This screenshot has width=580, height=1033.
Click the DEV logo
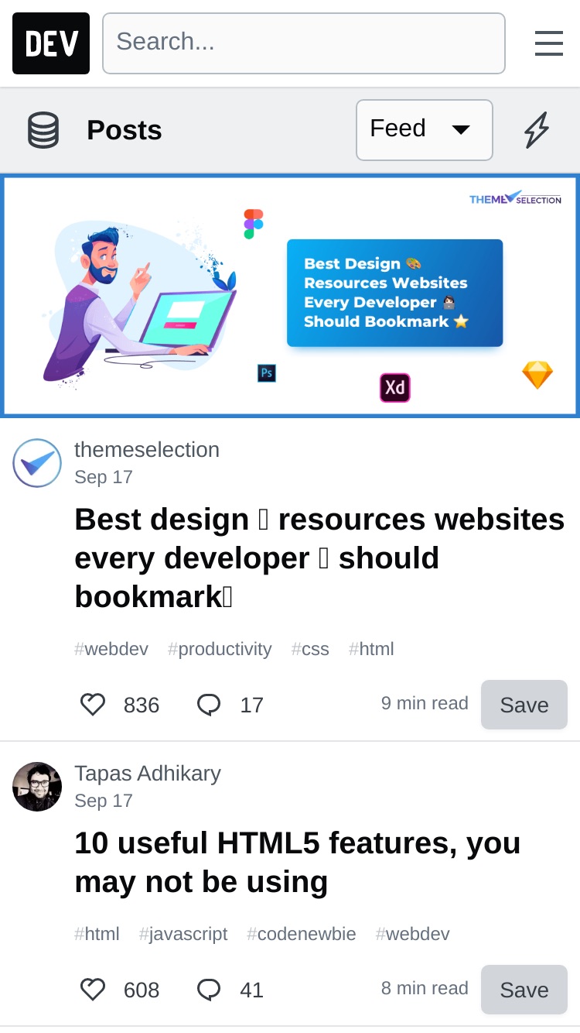51,43
